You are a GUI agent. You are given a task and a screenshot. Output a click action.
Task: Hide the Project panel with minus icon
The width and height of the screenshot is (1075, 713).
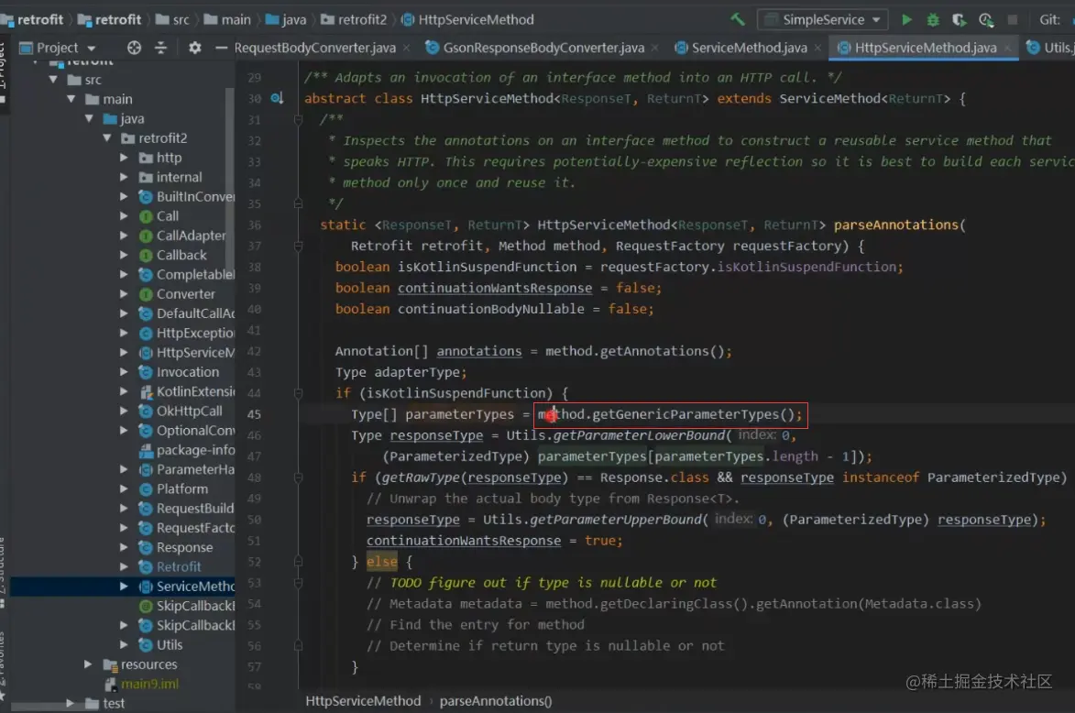click(x=221, y=48)
